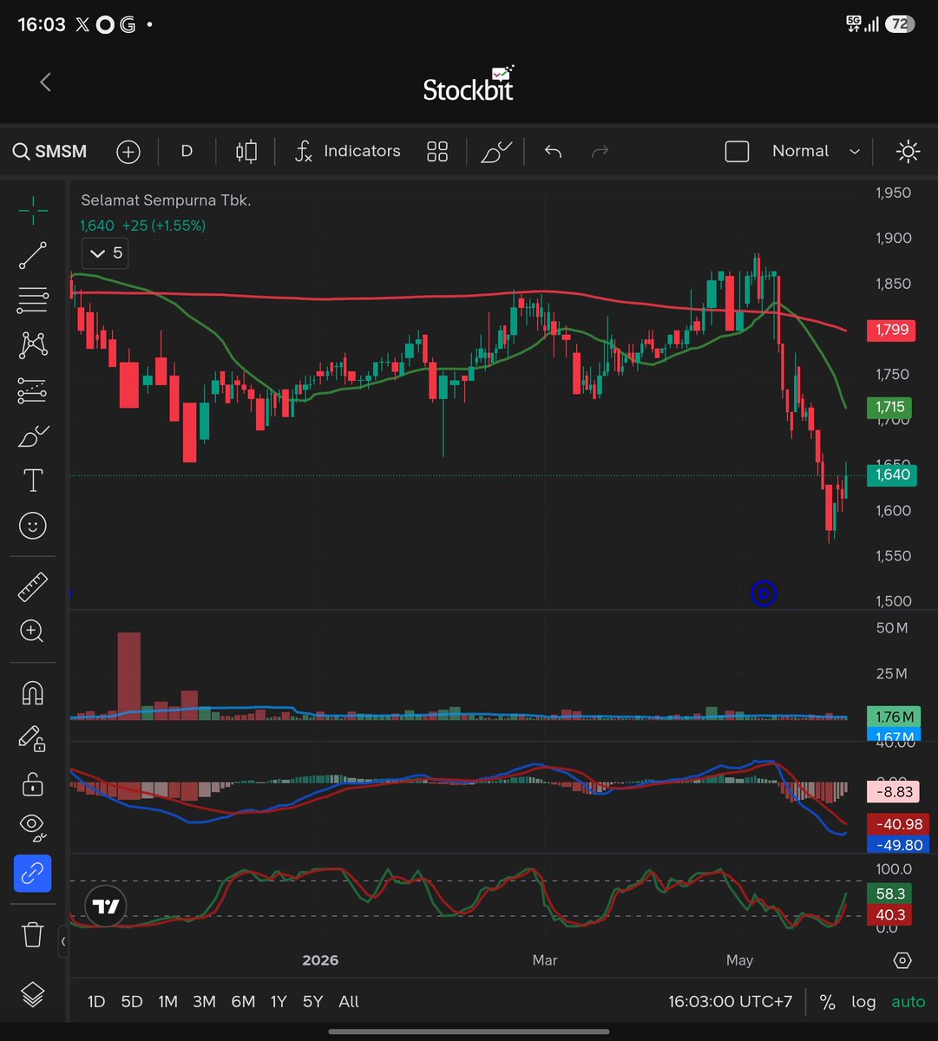The height and width of the screenshot is (1041, 938).
Task: Select the crosshair cursor tool
Action: [x=33, y=210]
